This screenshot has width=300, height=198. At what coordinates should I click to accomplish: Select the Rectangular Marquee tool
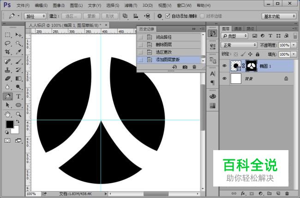click(x=7, y=35)
